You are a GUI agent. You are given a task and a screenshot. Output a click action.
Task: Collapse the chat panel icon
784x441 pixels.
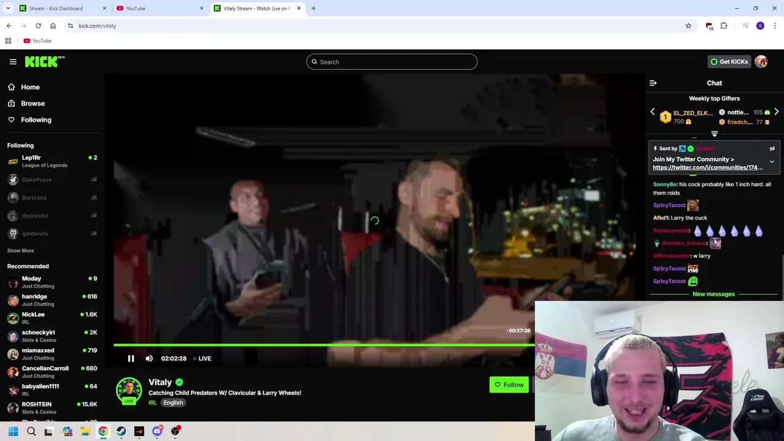[x=653, y=83]
